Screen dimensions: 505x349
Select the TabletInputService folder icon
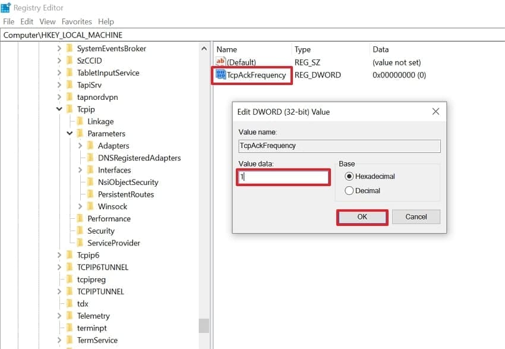(70, 73)
